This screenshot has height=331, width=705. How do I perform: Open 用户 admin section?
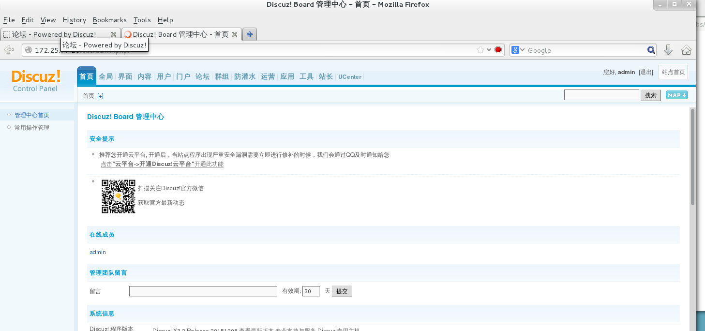(164, 76)
